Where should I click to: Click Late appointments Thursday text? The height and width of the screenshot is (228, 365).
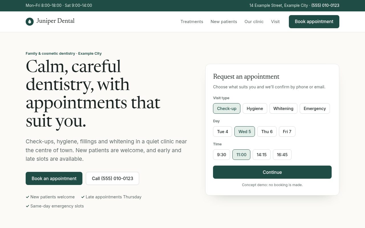[x=113, y=197]
